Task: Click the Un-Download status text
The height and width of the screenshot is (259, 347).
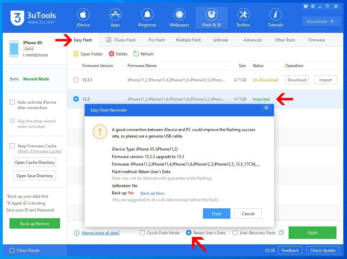Action: point(265,80)
